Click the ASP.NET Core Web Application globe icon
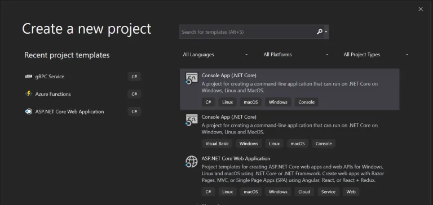The image size is (433, 205). [191, 162]
